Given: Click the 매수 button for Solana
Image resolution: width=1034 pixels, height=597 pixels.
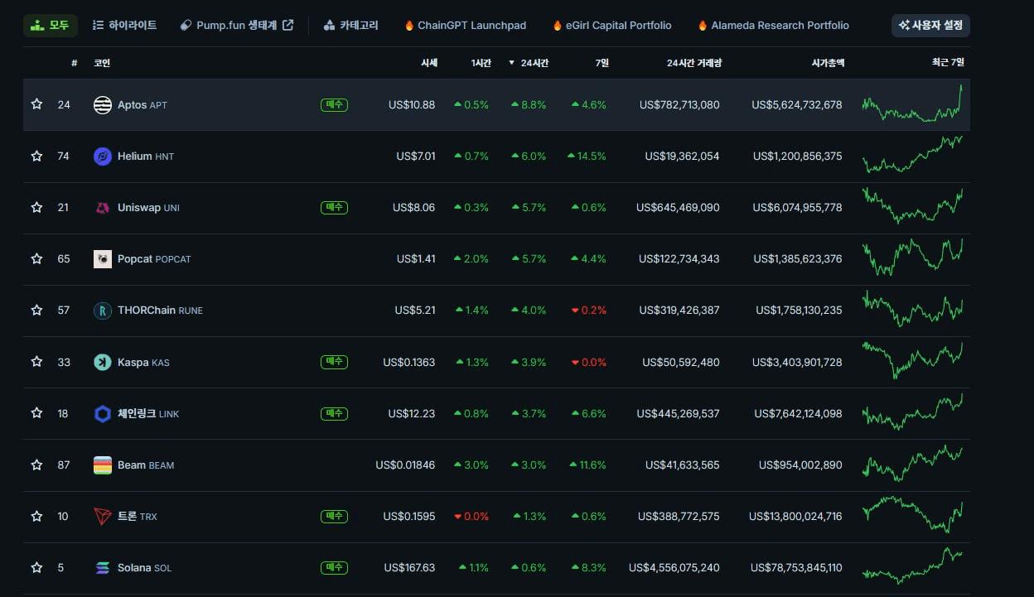Looking at the screenshot, I should (334, 568).
